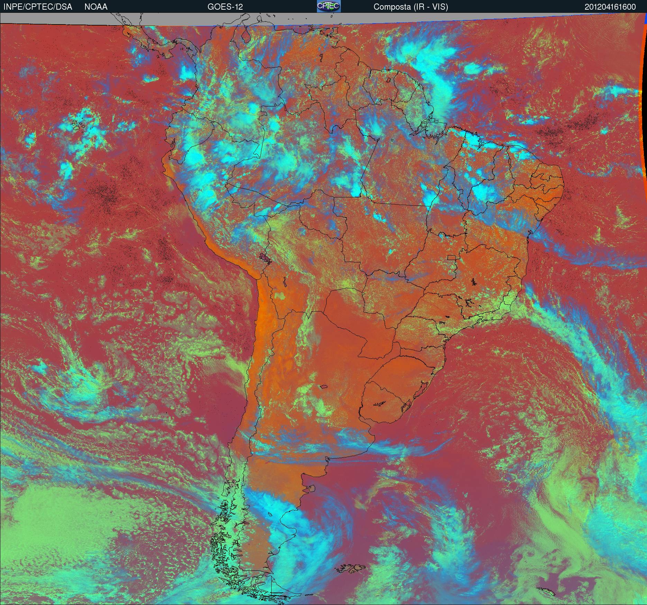Select the GOES-12 satellite label
647x605 pixels.
click(225, 7)
